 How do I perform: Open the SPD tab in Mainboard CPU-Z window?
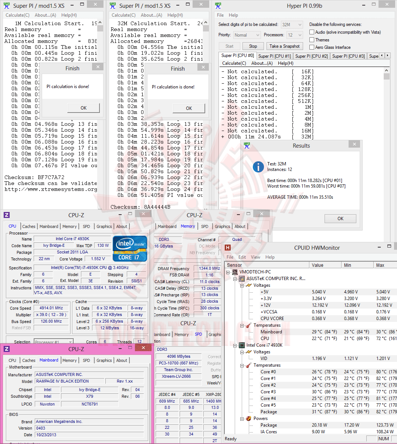(86, 360)
